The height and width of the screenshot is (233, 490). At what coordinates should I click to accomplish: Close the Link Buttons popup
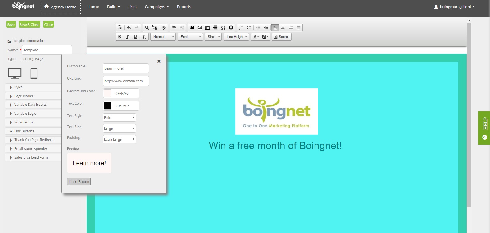[159, 61]
